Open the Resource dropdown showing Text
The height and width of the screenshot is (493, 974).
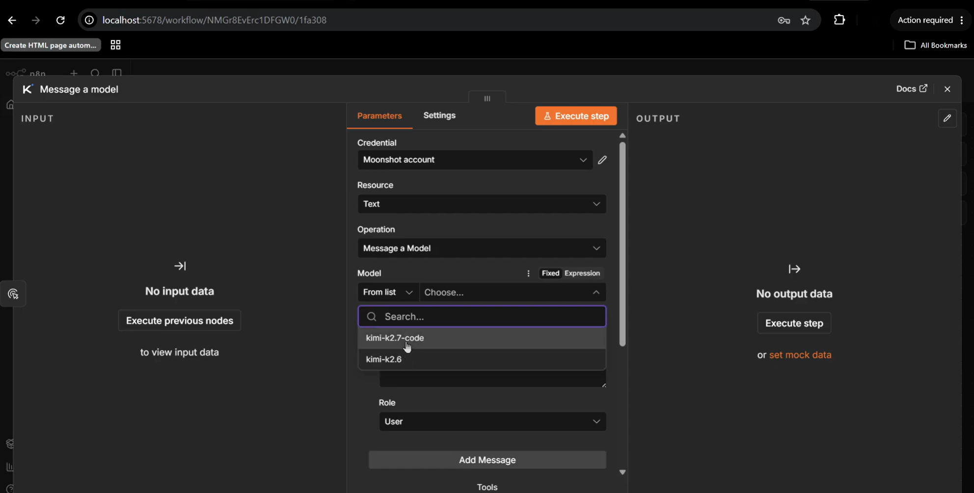tap(482, 204)
